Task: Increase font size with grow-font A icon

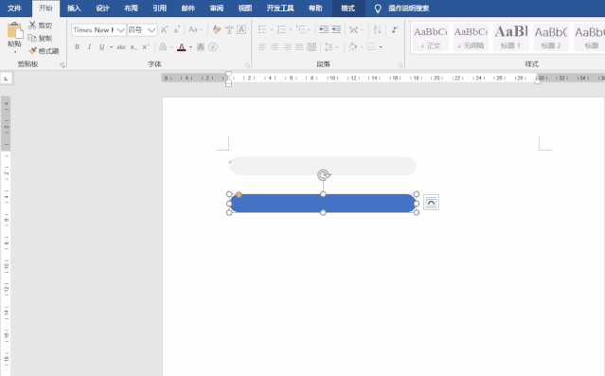Action: 165,29
